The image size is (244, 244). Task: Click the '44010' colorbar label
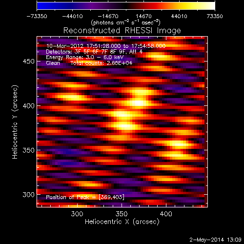179,16
